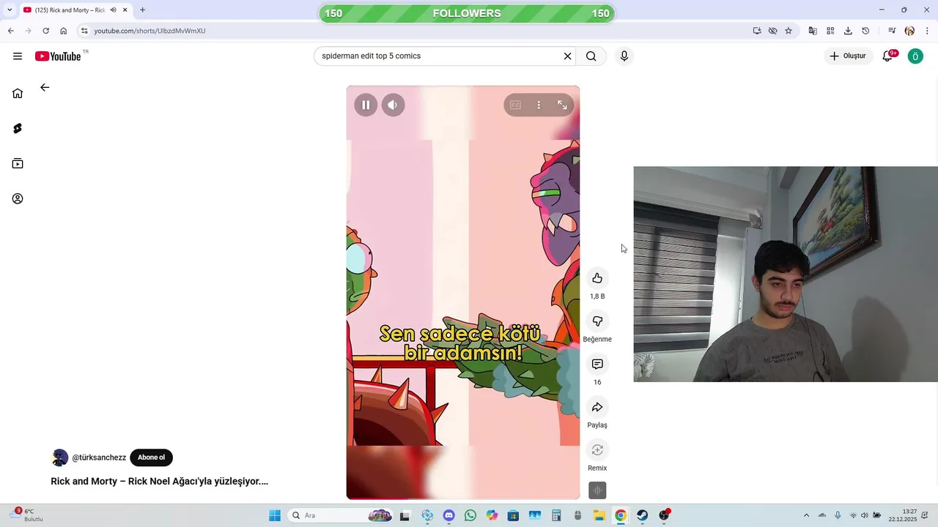Click the taskbar Ara search box
The height and width of the screenshot is (527, 938).
341,515
